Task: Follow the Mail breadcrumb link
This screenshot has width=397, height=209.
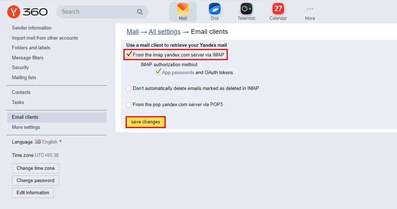Action: click(x=133, y=32)
